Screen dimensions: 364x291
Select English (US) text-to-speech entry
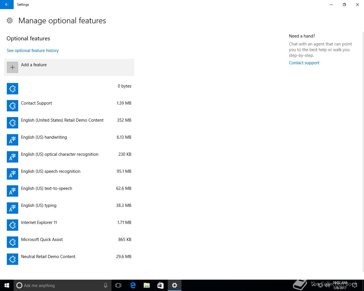pyautogui.click(x=47, y=188)
